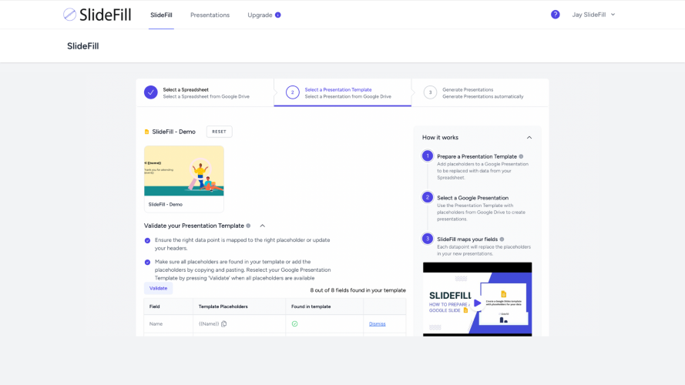Open the Presentations nav tab

click(210, 15)
